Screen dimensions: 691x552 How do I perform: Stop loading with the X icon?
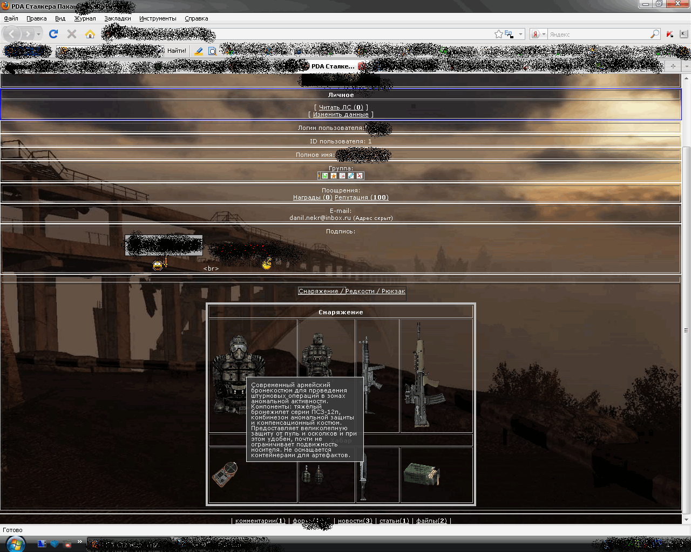[72, 34]
